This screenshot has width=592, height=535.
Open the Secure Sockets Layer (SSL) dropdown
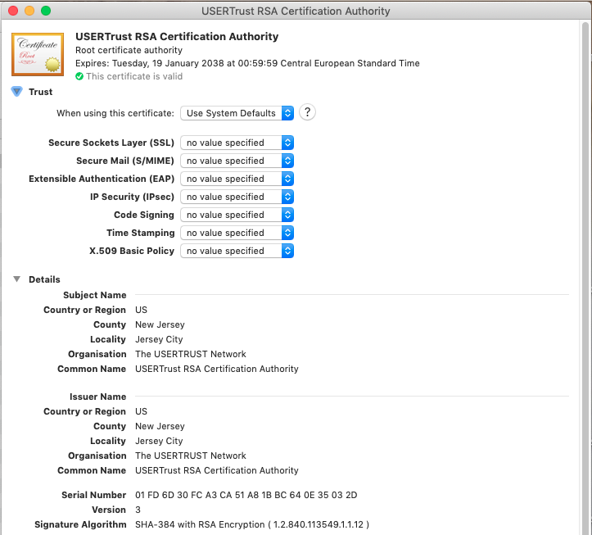pyautogui.click(x=237, y=143)
